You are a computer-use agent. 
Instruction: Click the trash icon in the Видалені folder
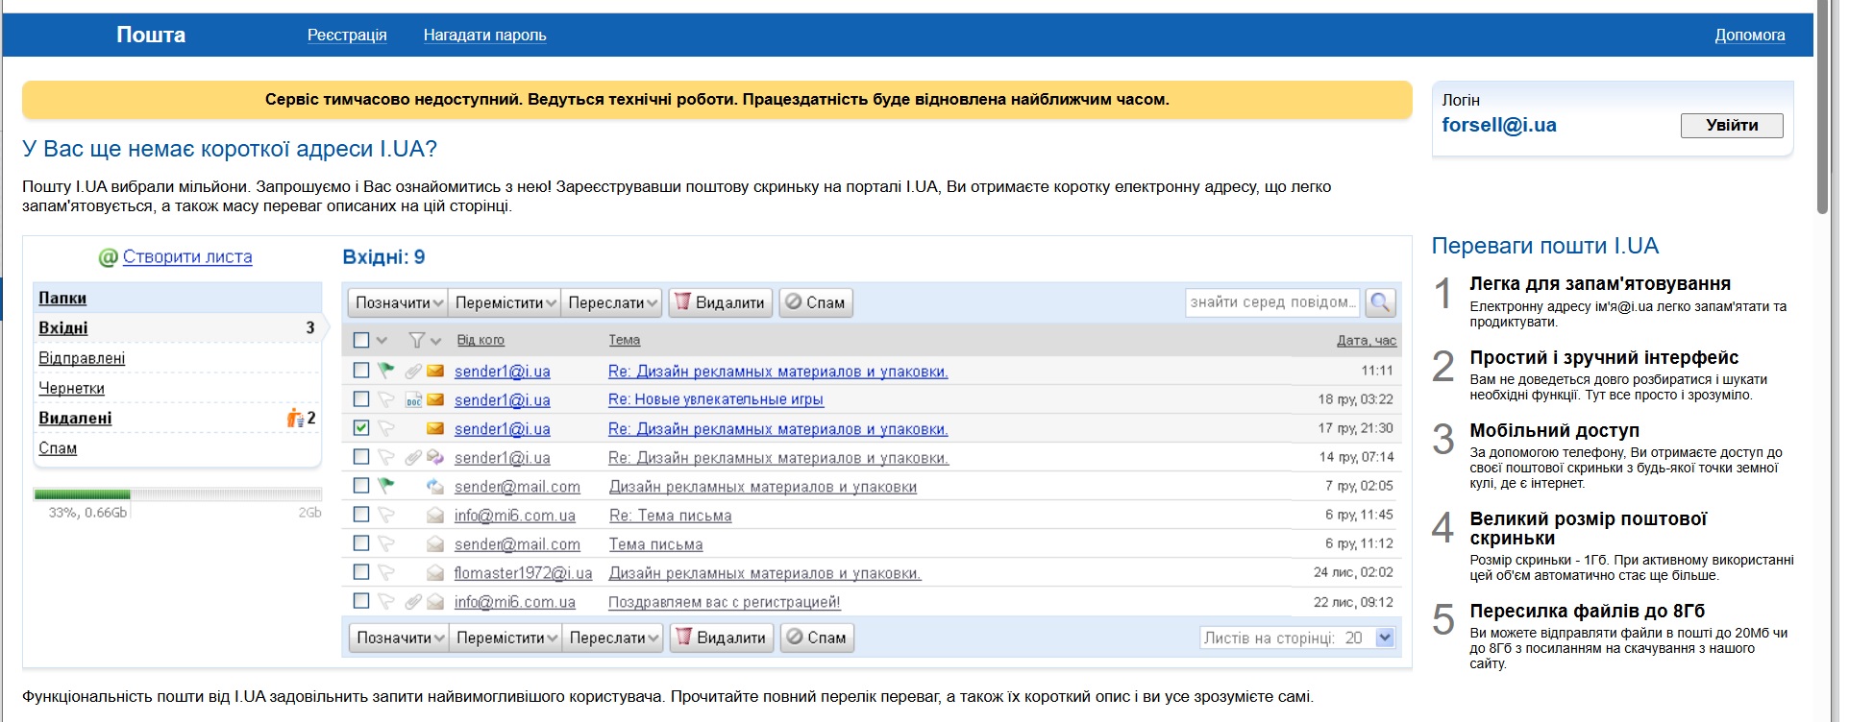295,418
